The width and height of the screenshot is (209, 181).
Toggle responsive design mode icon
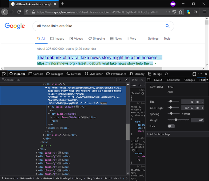[x=194, y=74]
